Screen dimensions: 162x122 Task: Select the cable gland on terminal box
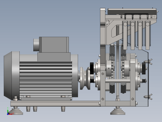pyautogui.click(x=36, y=45)
